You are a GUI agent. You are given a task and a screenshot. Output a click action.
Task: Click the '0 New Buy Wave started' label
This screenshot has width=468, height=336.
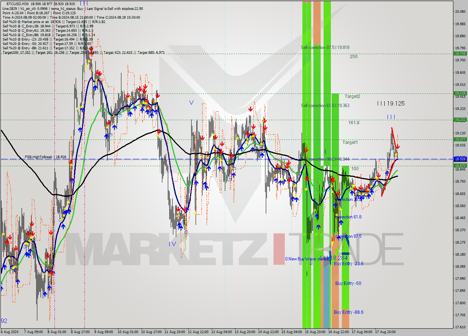coord(307,259)
